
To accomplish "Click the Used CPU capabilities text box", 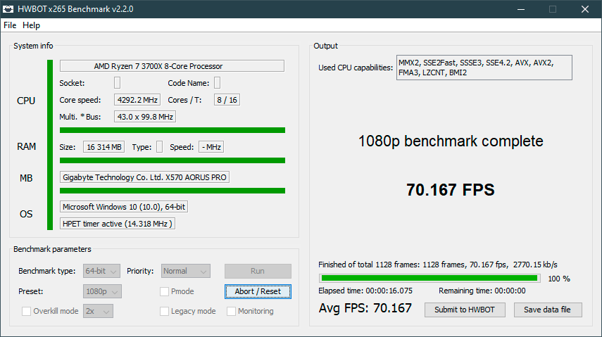I will tap(484, 68).
